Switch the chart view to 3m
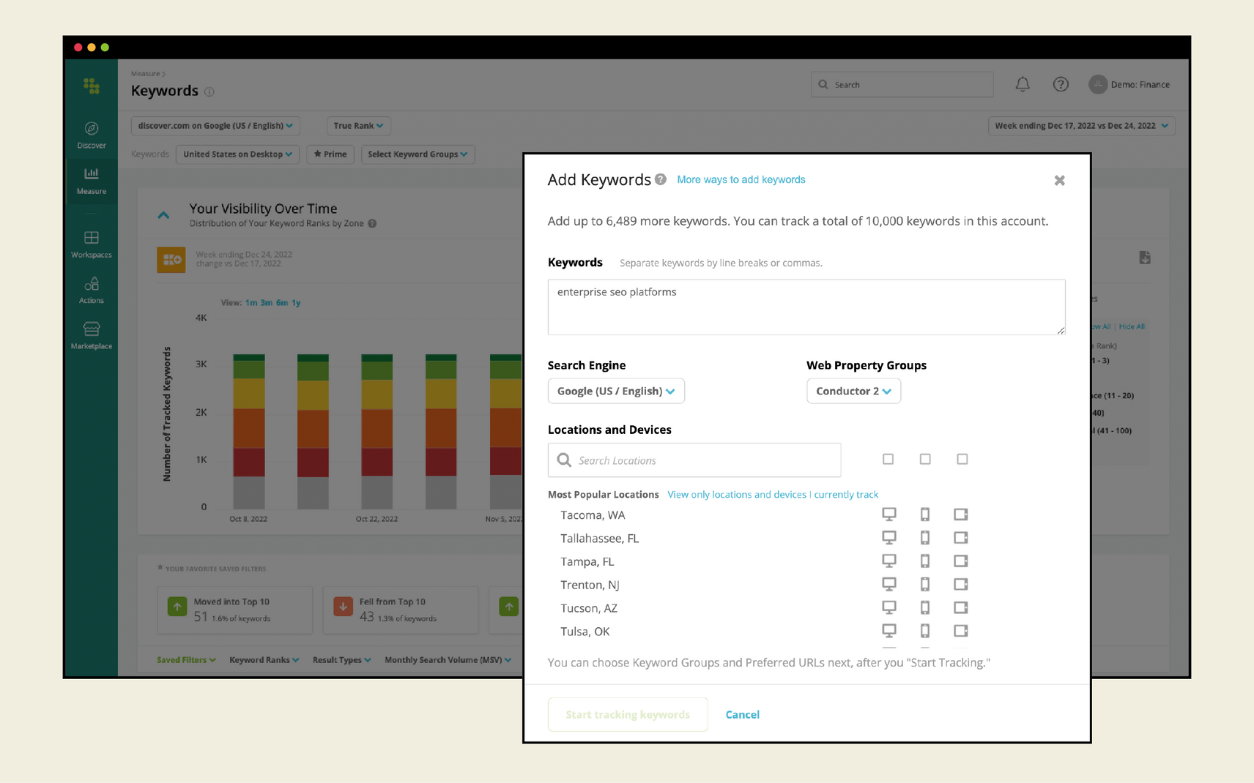This screenshot has height=783, width=1254. (x=267, y=303)
